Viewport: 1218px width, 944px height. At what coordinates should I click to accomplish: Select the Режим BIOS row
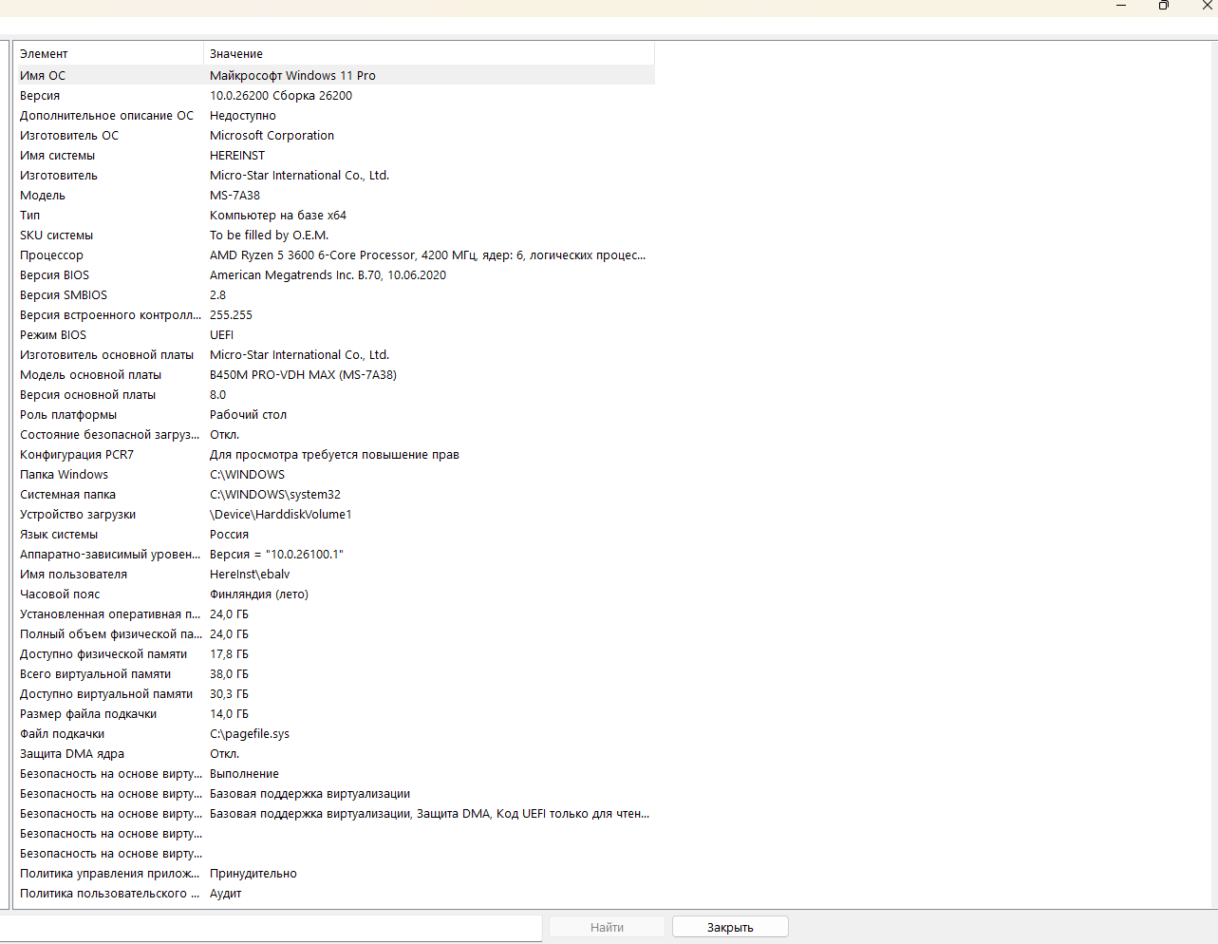334,334
